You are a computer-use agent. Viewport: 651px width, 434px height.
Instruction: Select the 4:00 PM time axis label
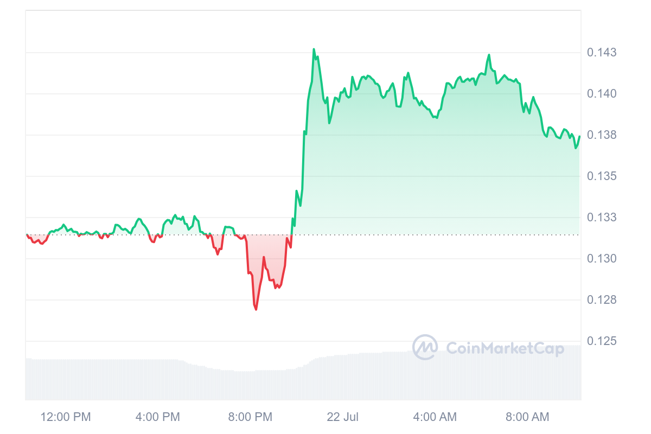click(158, 417)
